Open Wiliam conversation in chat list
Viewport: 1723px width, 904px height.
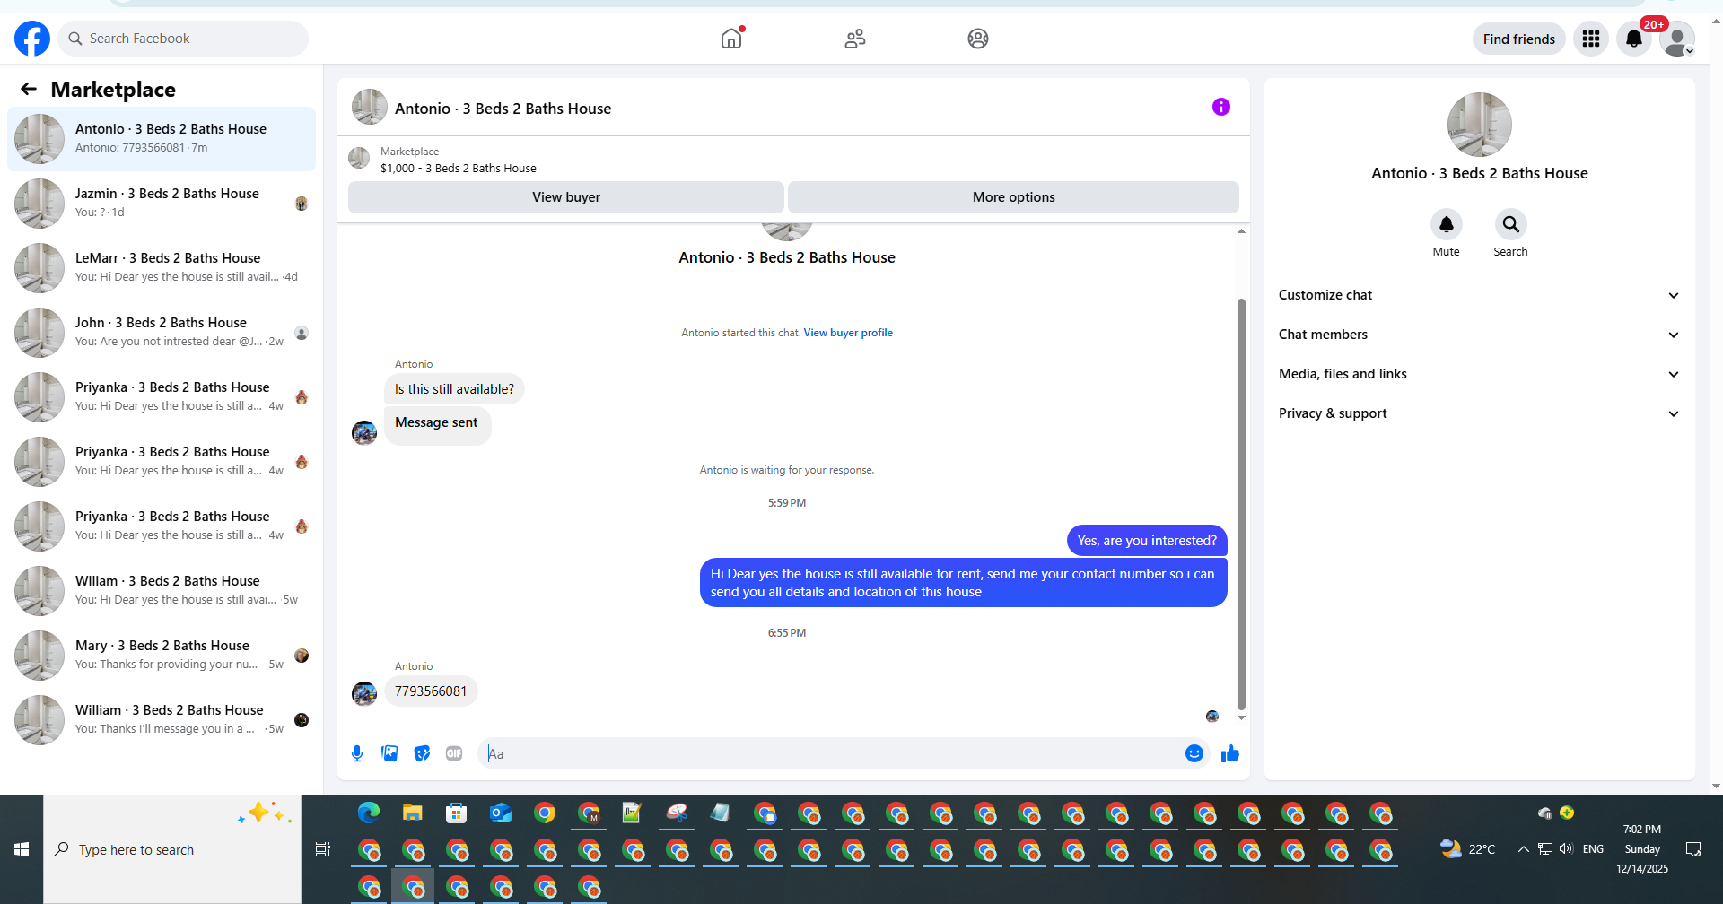pos(162,591)
